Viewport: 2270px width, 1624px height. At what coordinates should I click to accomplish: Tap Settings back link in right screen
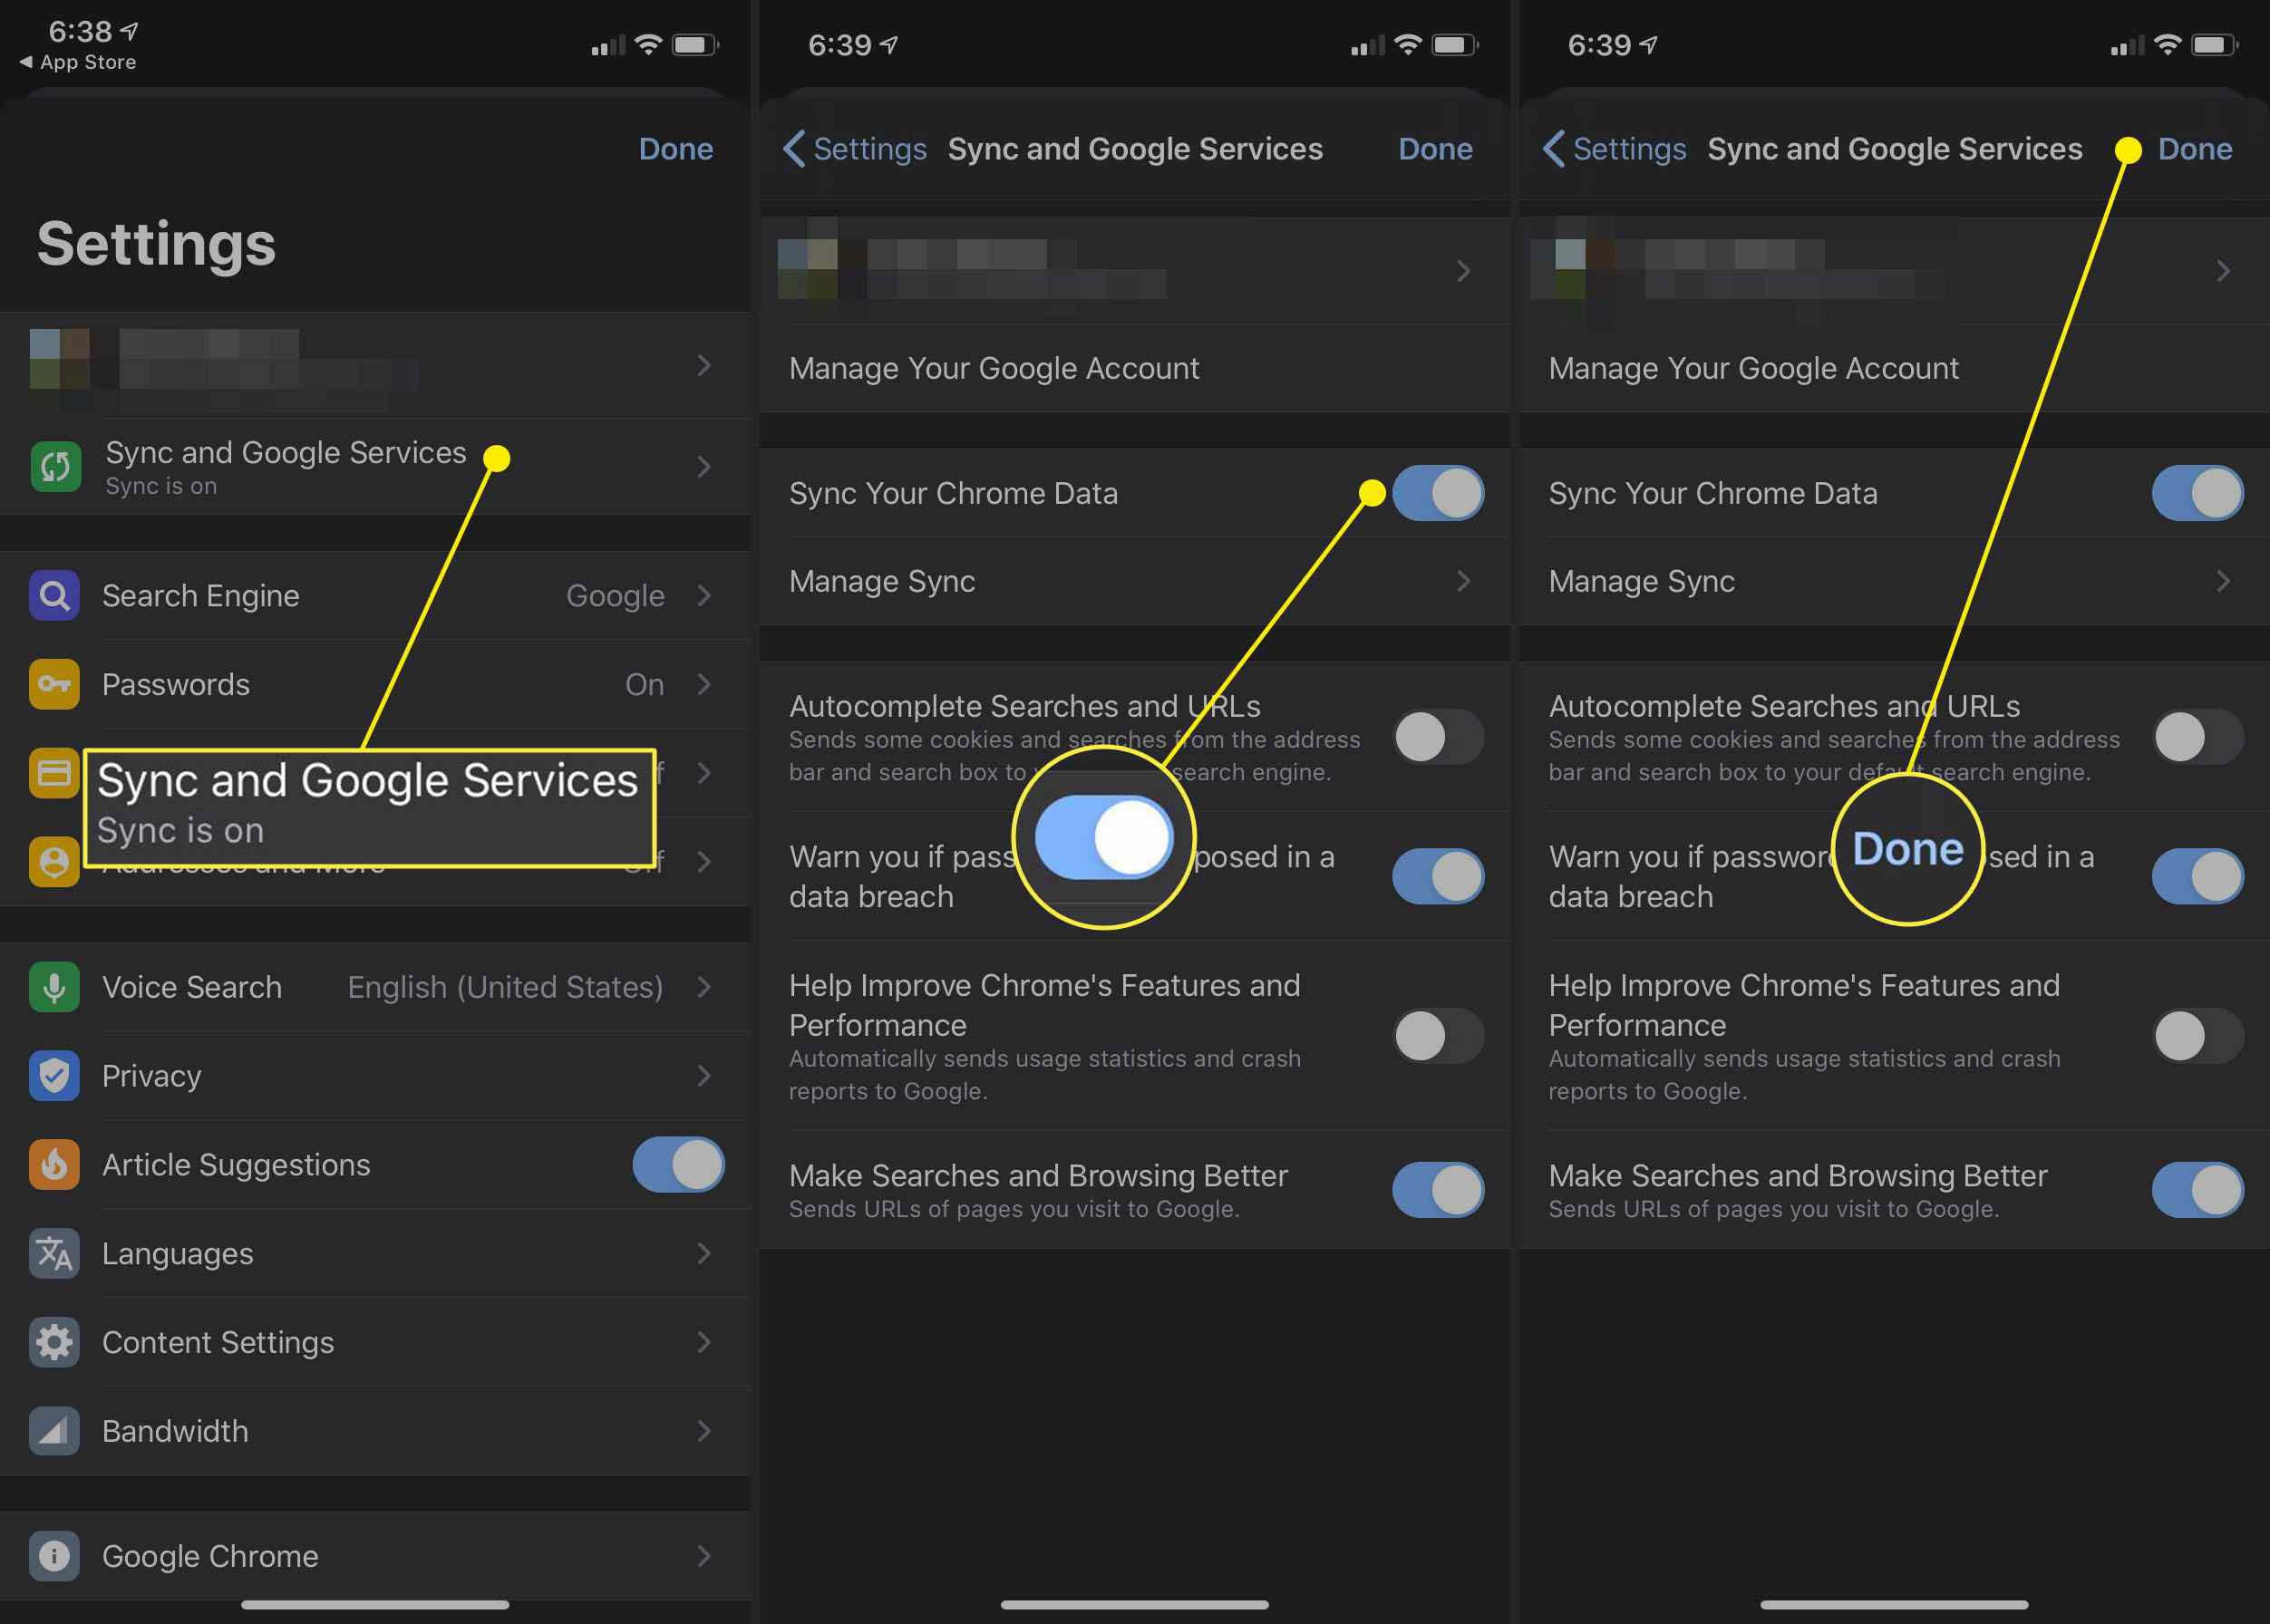point(1629,149)
